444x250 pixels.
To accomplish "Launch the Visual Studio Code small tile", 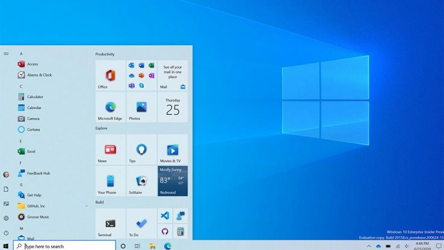I will (165, 216).
